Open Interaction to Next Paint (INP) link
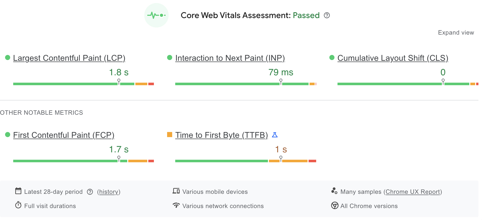Image resolution: width=482 pixels, height=220 pixels. (x=230, y=58)
